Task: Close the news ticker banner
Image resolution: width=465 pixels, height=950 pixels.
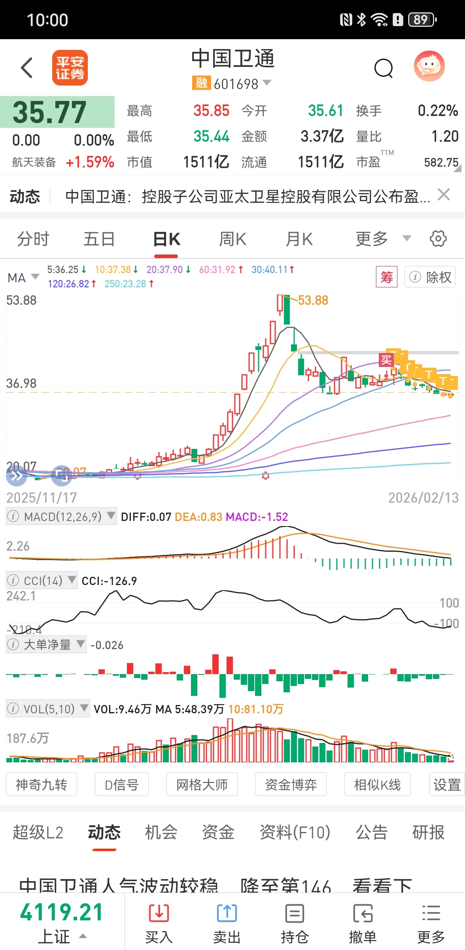Action: coord(444,195)
